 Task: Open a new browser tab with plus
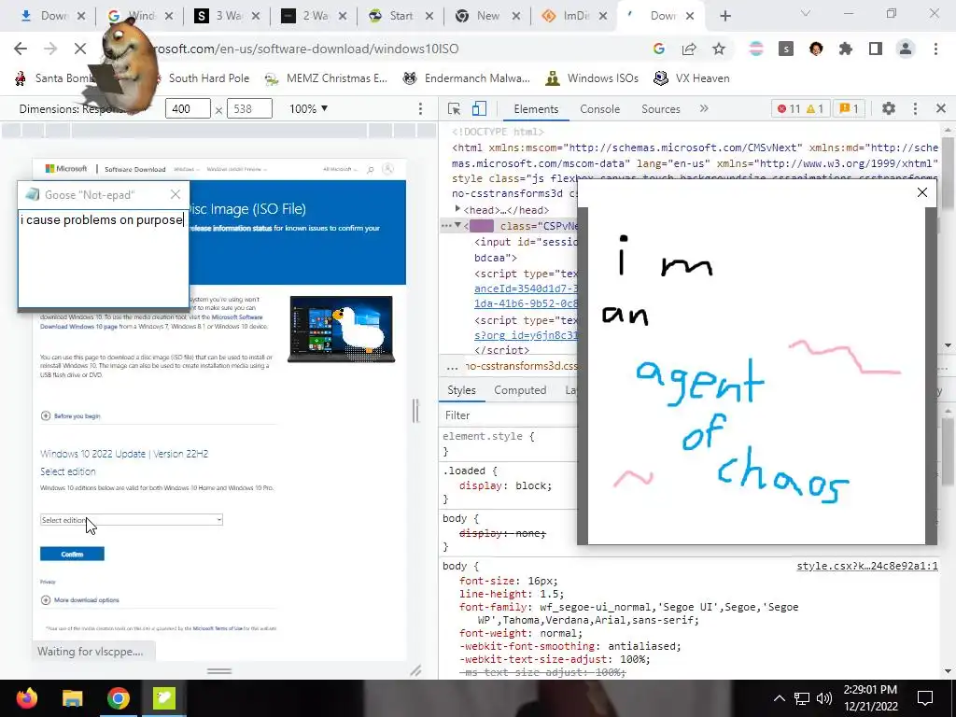point(724,16)
